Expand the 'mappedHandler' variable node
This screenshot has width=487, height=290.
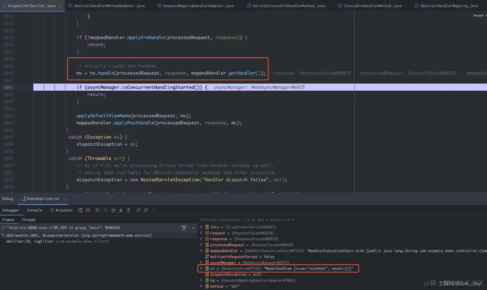(x=201, y=251)
